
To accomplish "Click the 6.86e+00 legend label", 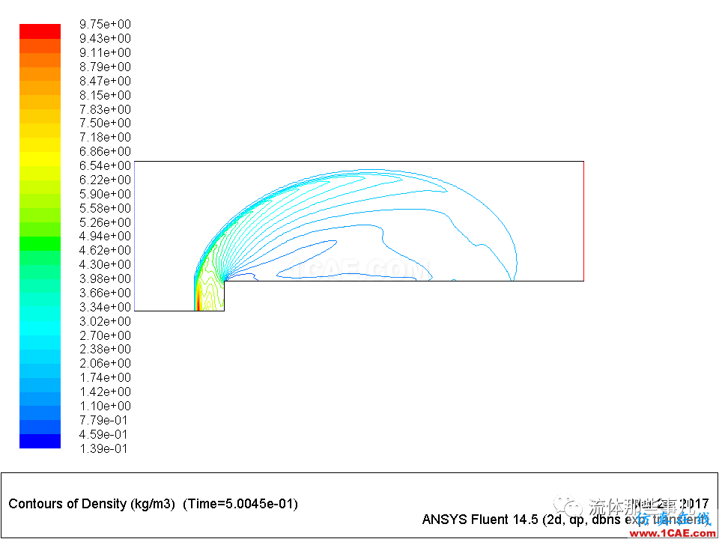I will coord(105,152).
